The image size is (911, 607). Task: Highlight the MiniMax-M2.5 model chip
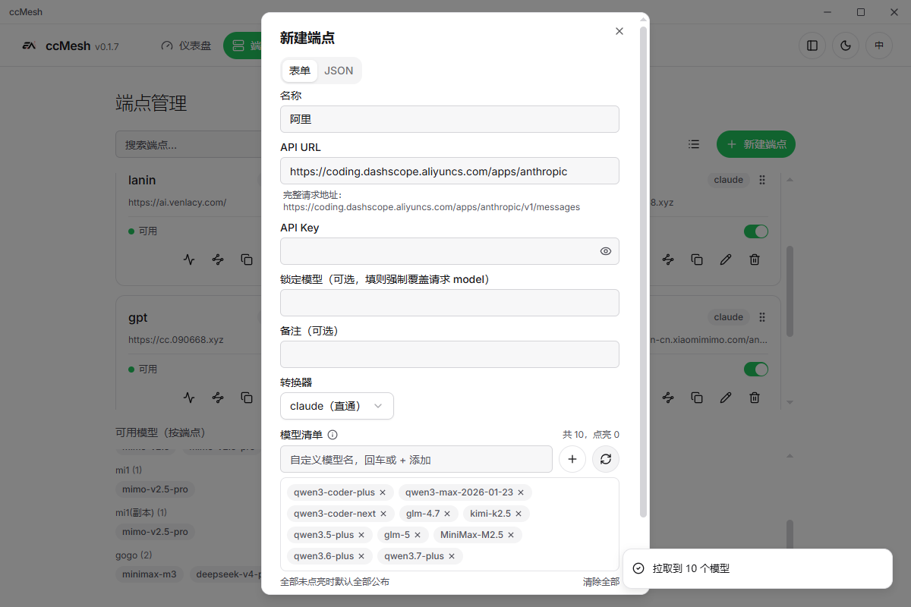point(471,535)
